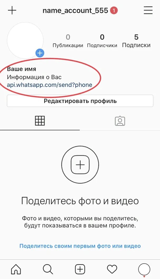Tap the empty profile picture circle

(25, 40)
